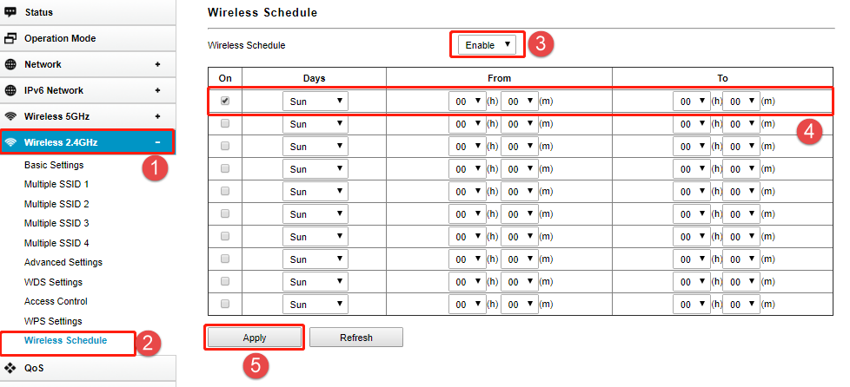Viewport: 850px width, 387px height.
Task: Enable the second schedule row checkbox
Action: point(225,123)
